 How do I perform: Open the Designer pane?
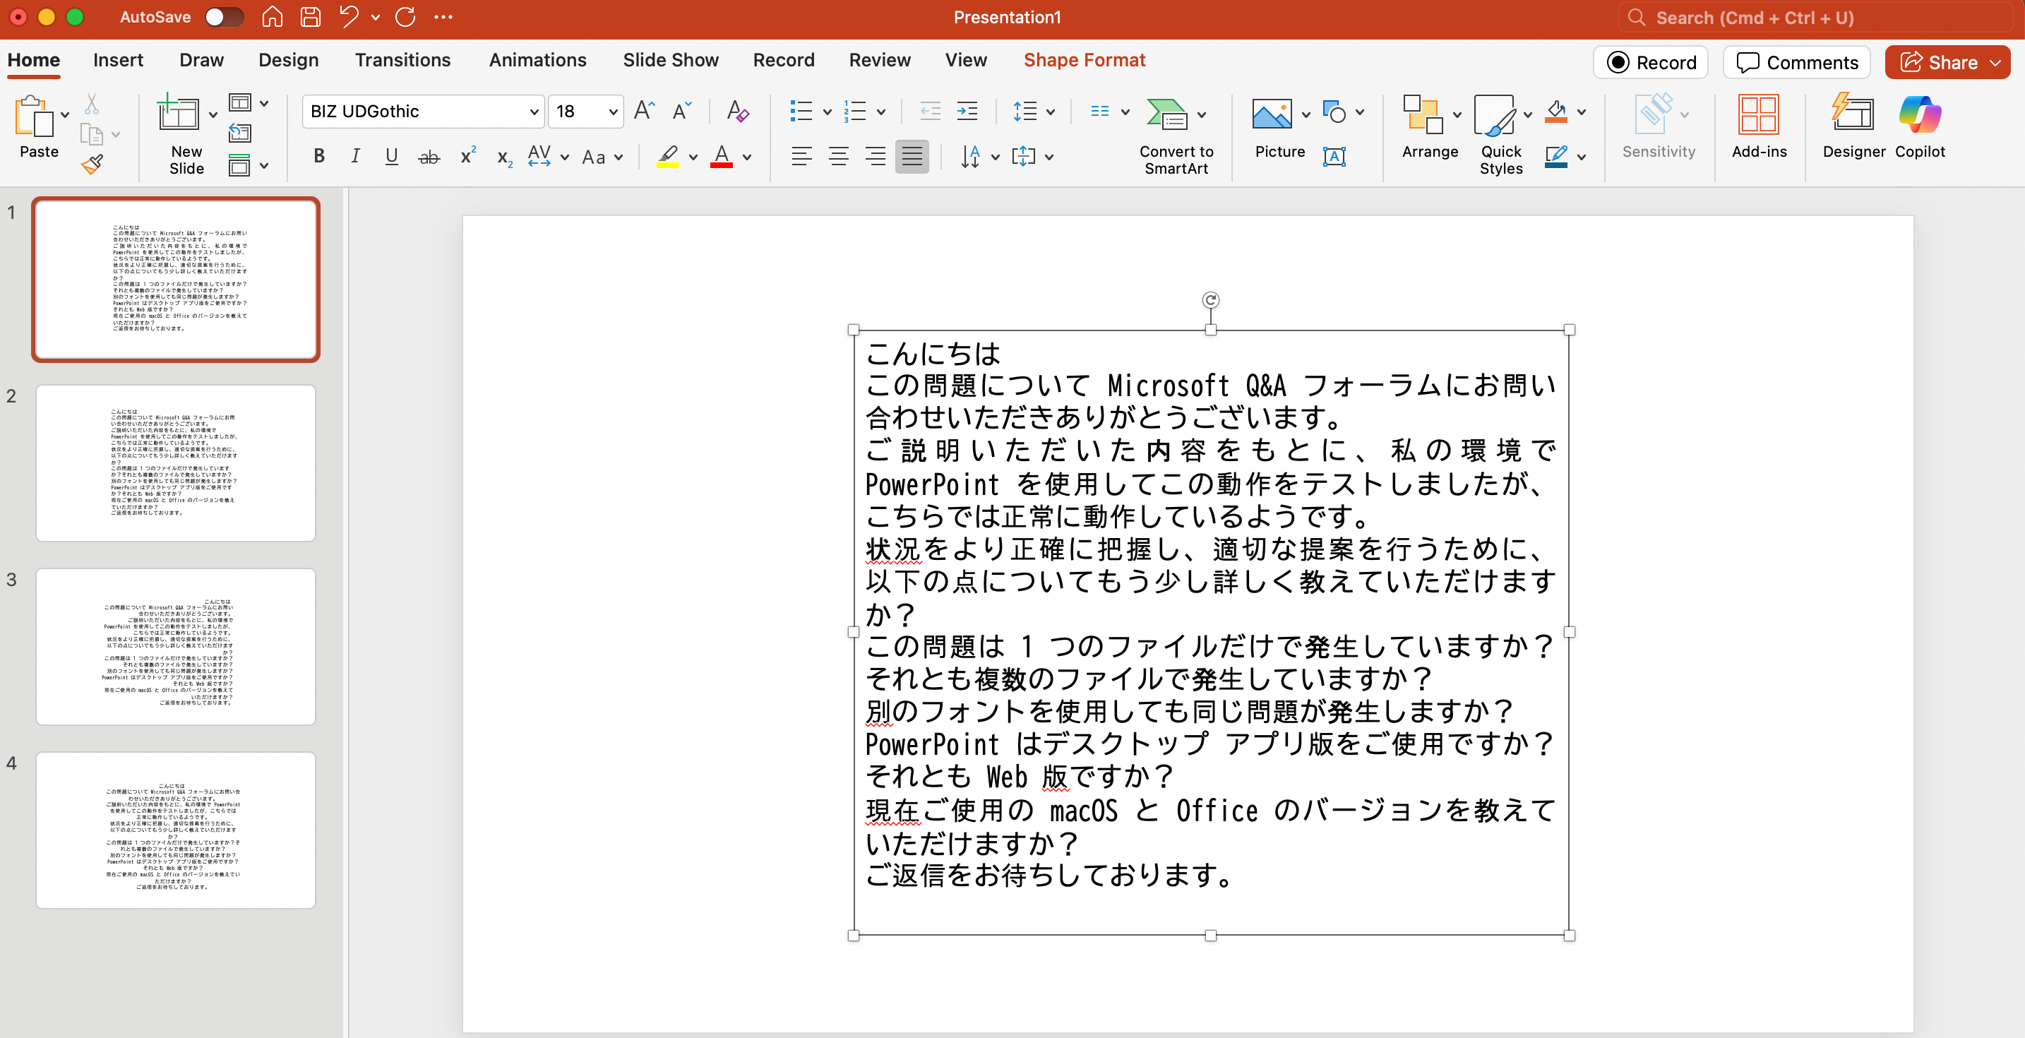click(1853, 126)
